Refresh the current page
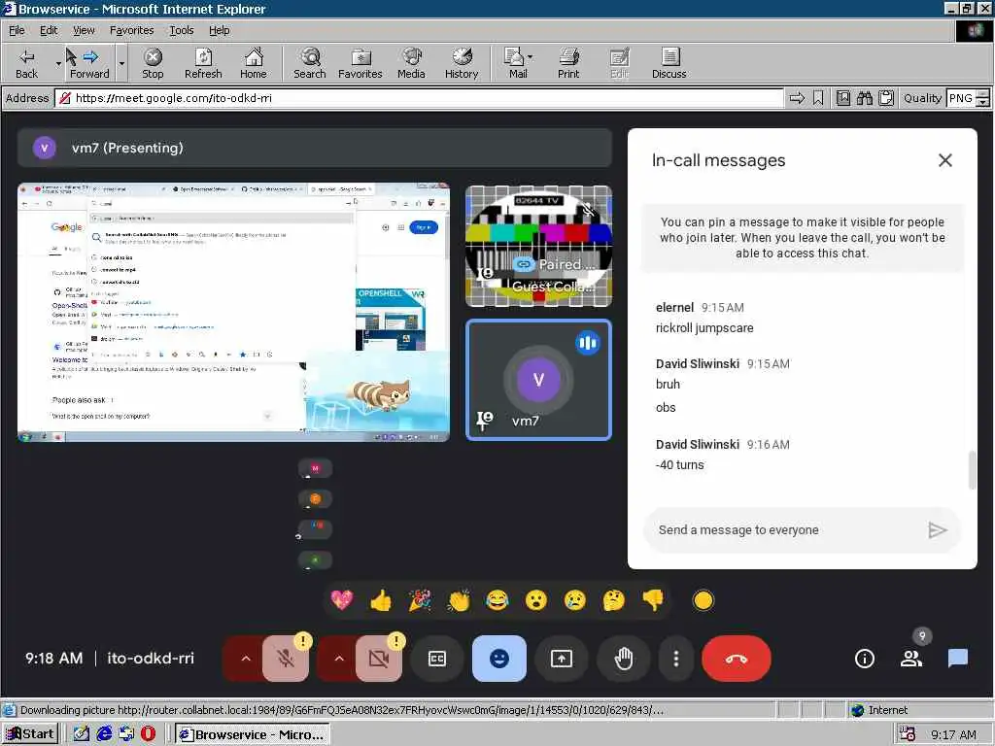The image size is (995, 746). (x=203, y=63)
